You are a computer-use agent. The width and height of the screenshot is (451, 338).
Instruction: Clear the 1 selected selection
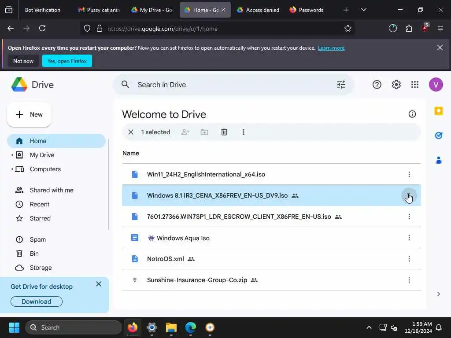(130, 132)
